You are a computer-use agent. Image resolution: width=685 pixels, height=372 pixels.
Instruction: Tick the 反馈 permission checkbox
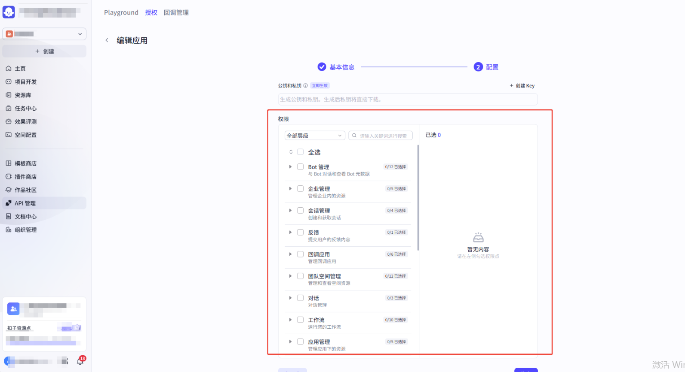pos(301,233)
